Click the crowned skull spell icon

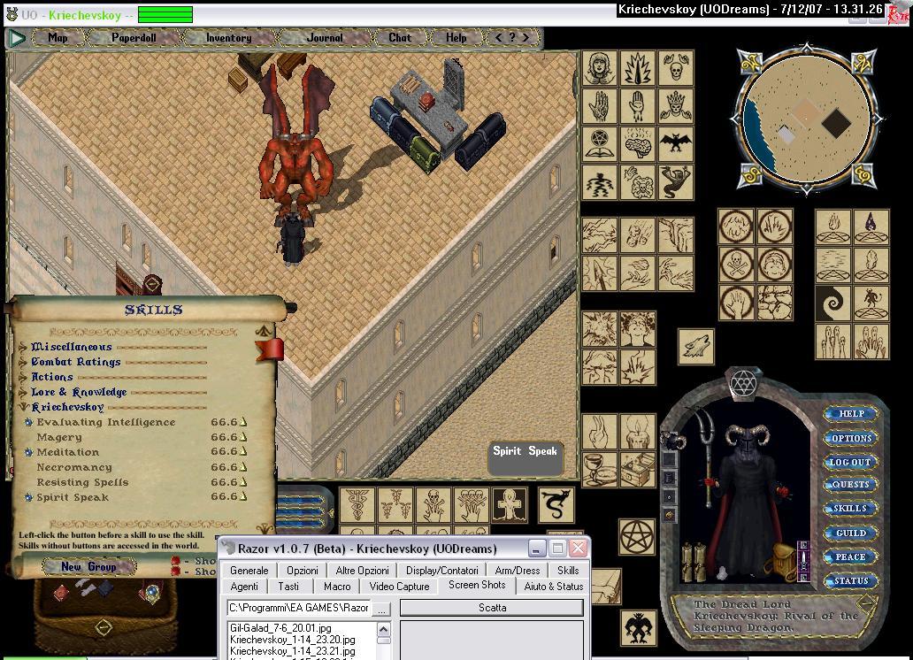(676, 106)
